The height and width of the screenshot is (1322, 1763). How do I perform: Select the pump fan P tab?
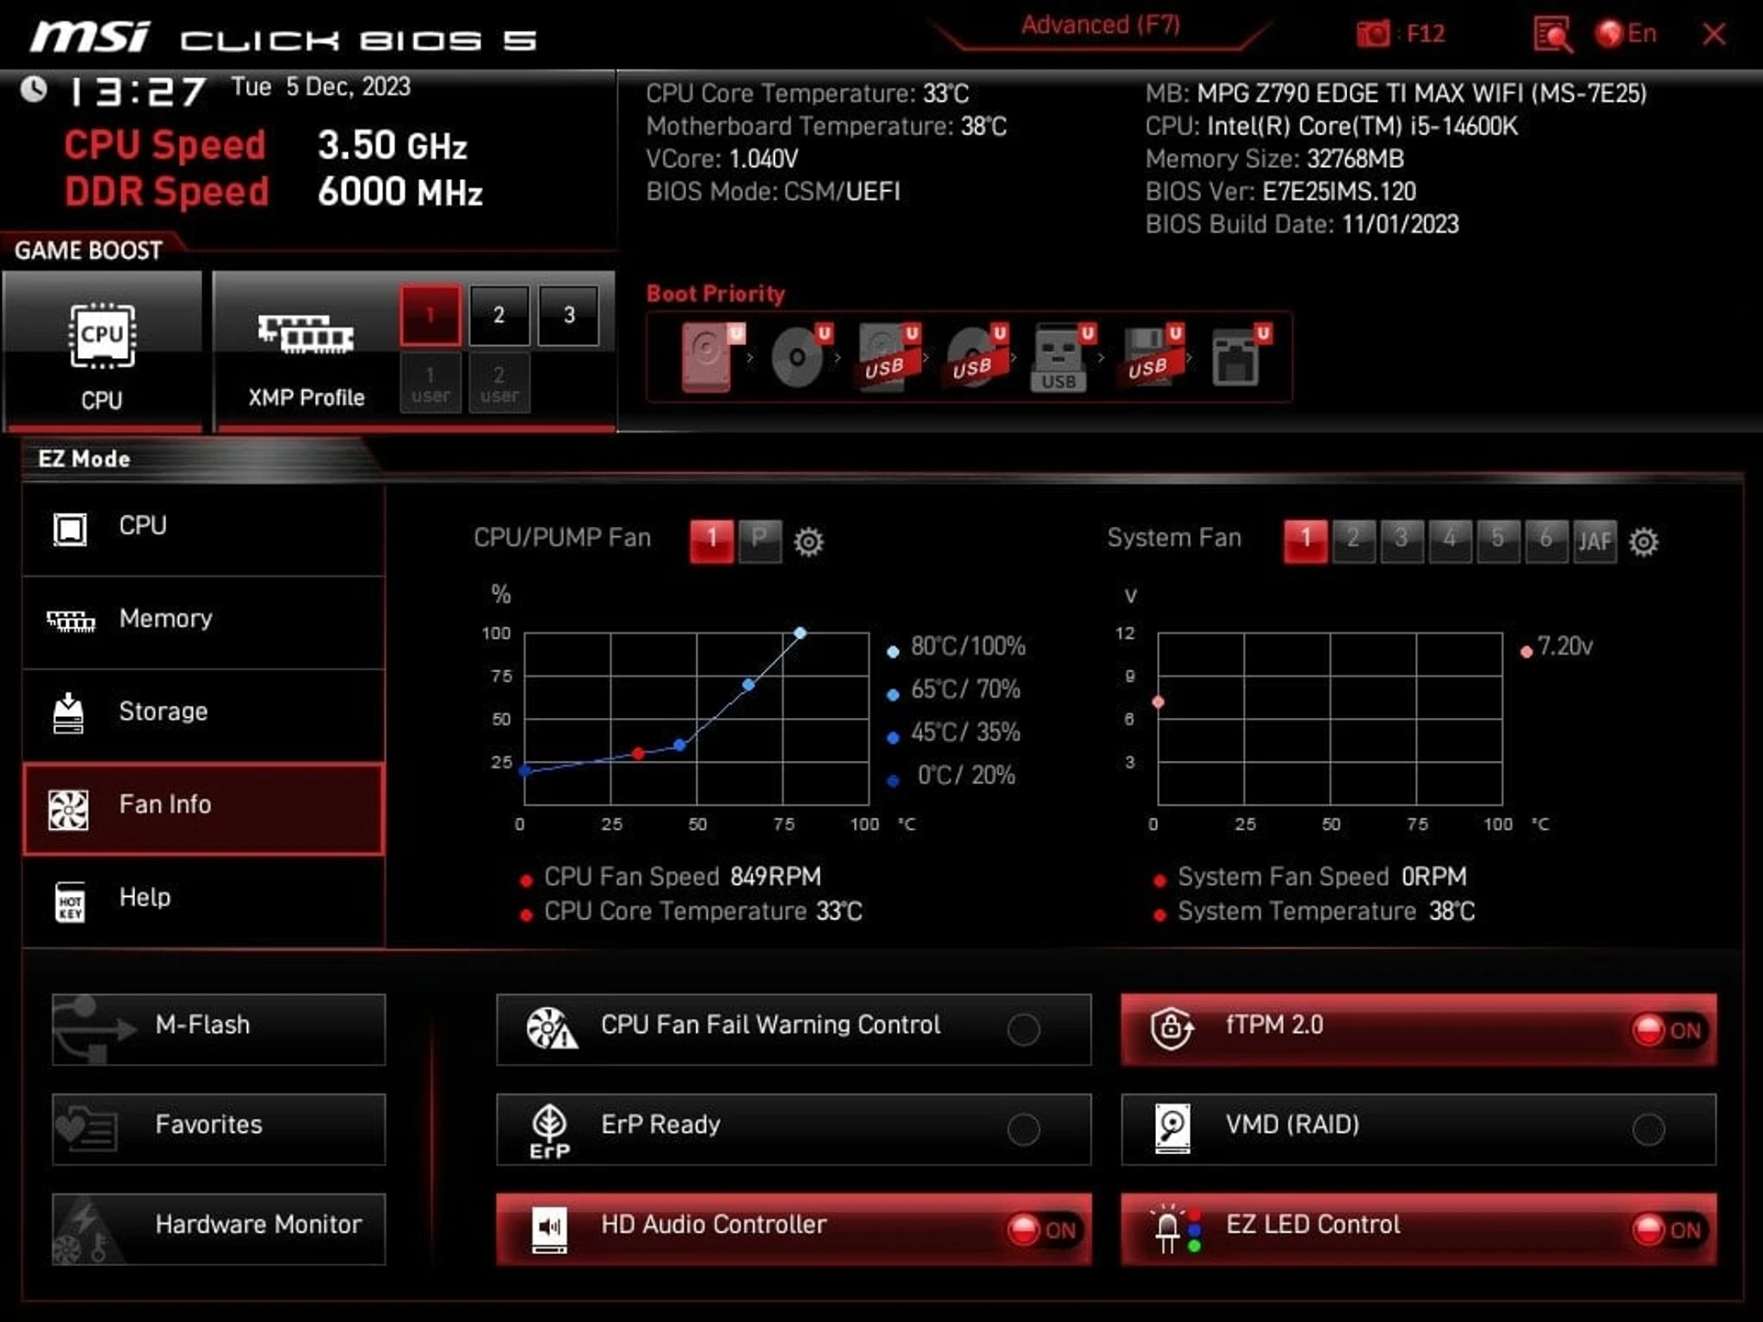pyautogui.click(x=759, y=541)
